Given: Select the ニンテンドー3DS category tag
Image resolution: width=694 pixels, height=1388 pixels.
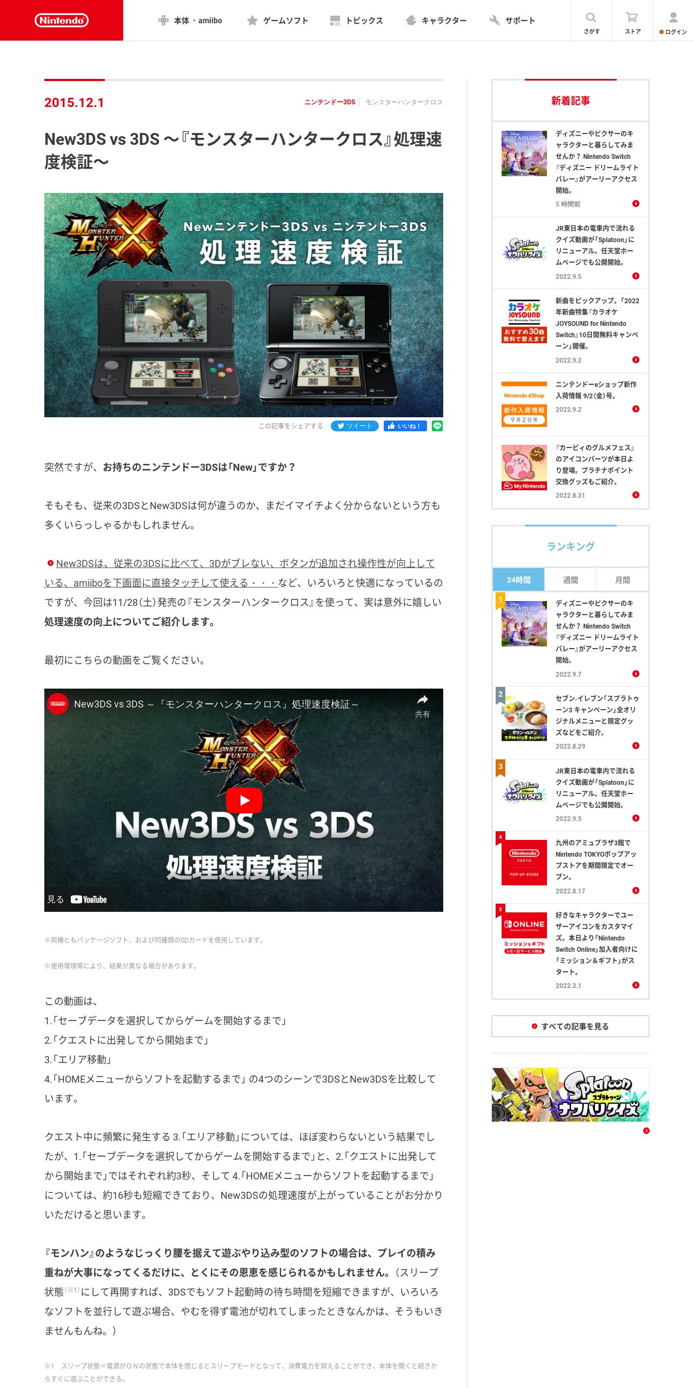Looking at the screenshot, I should pyautogui.click(x=330, y=102).
